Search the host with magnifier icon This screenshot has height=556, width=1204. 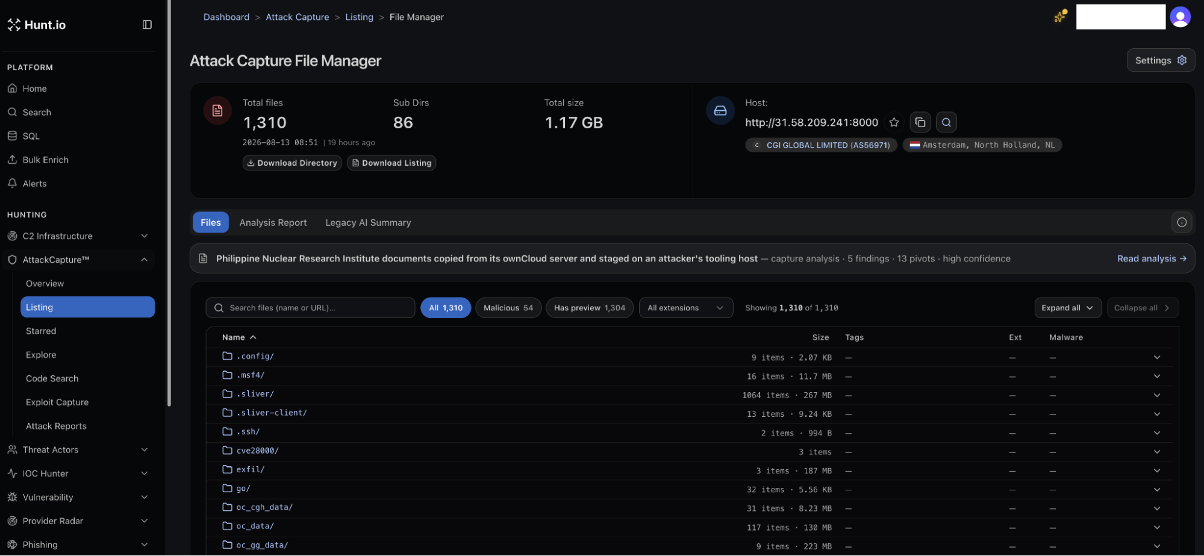946,122
